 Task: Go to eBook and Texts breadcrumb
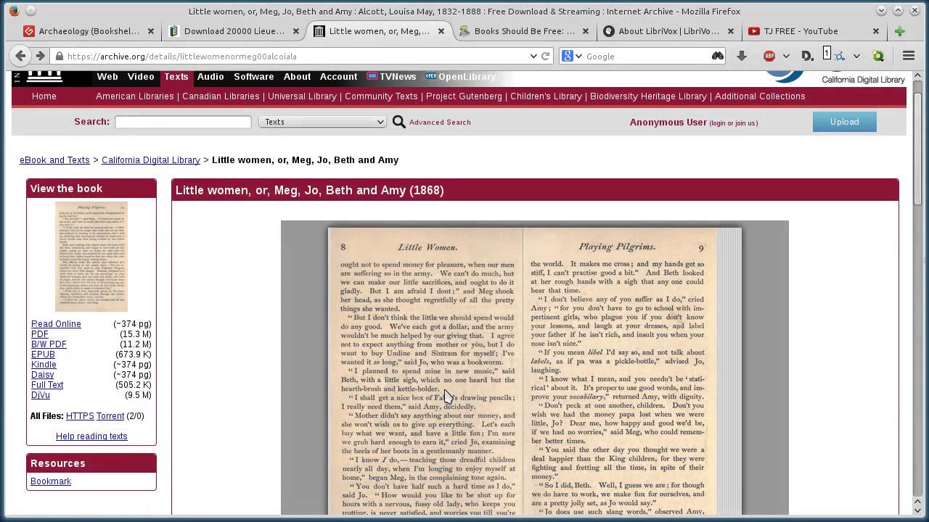pos(54,160)
